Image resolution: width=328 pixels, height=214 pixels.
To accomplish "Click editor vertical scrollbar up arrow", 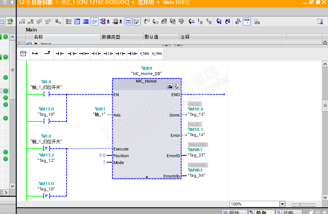I will pyautogui.click(x=325, y=64).
